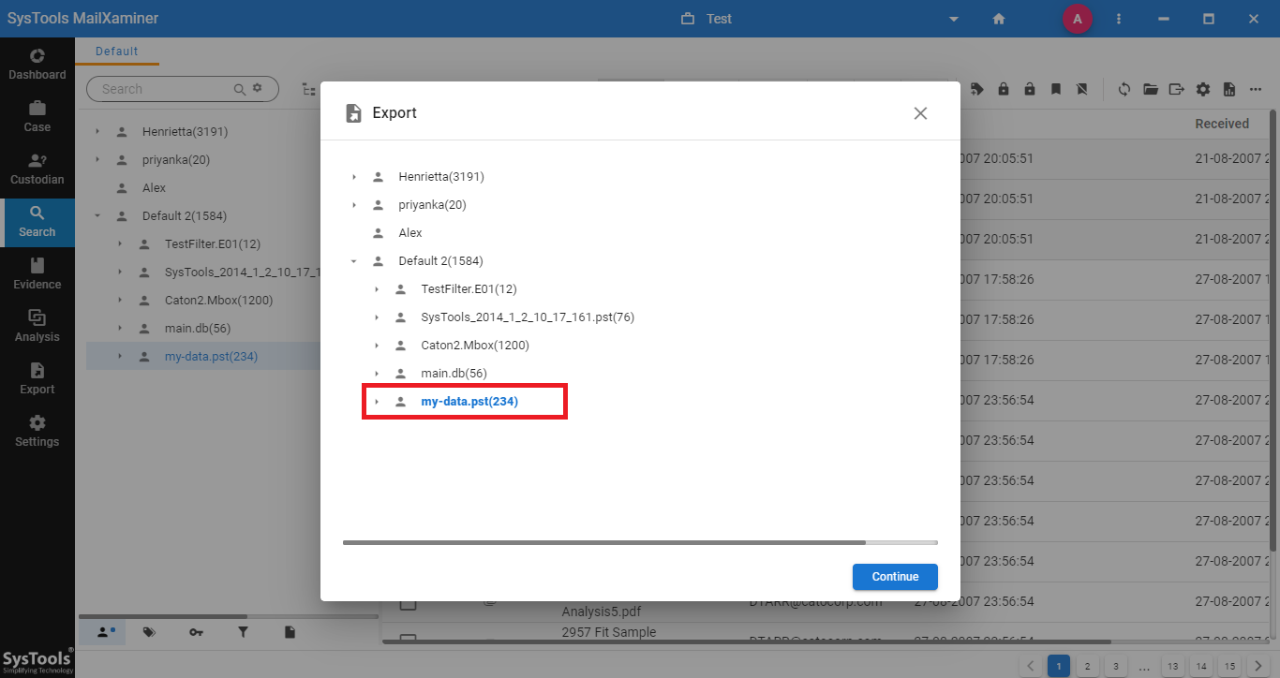Open the user avatar A menu

click(1078, 19)
